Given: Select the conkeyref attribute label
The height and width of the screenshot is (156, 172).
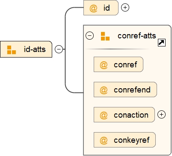Looking at the screenshot, I should (x=132, y=140).
